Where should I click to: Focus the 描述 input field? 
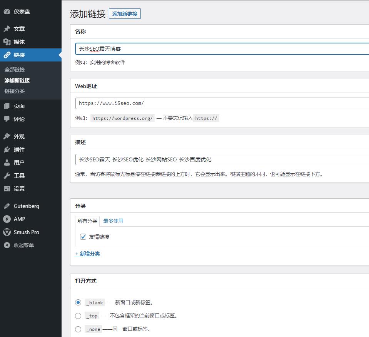pos(222,159)
